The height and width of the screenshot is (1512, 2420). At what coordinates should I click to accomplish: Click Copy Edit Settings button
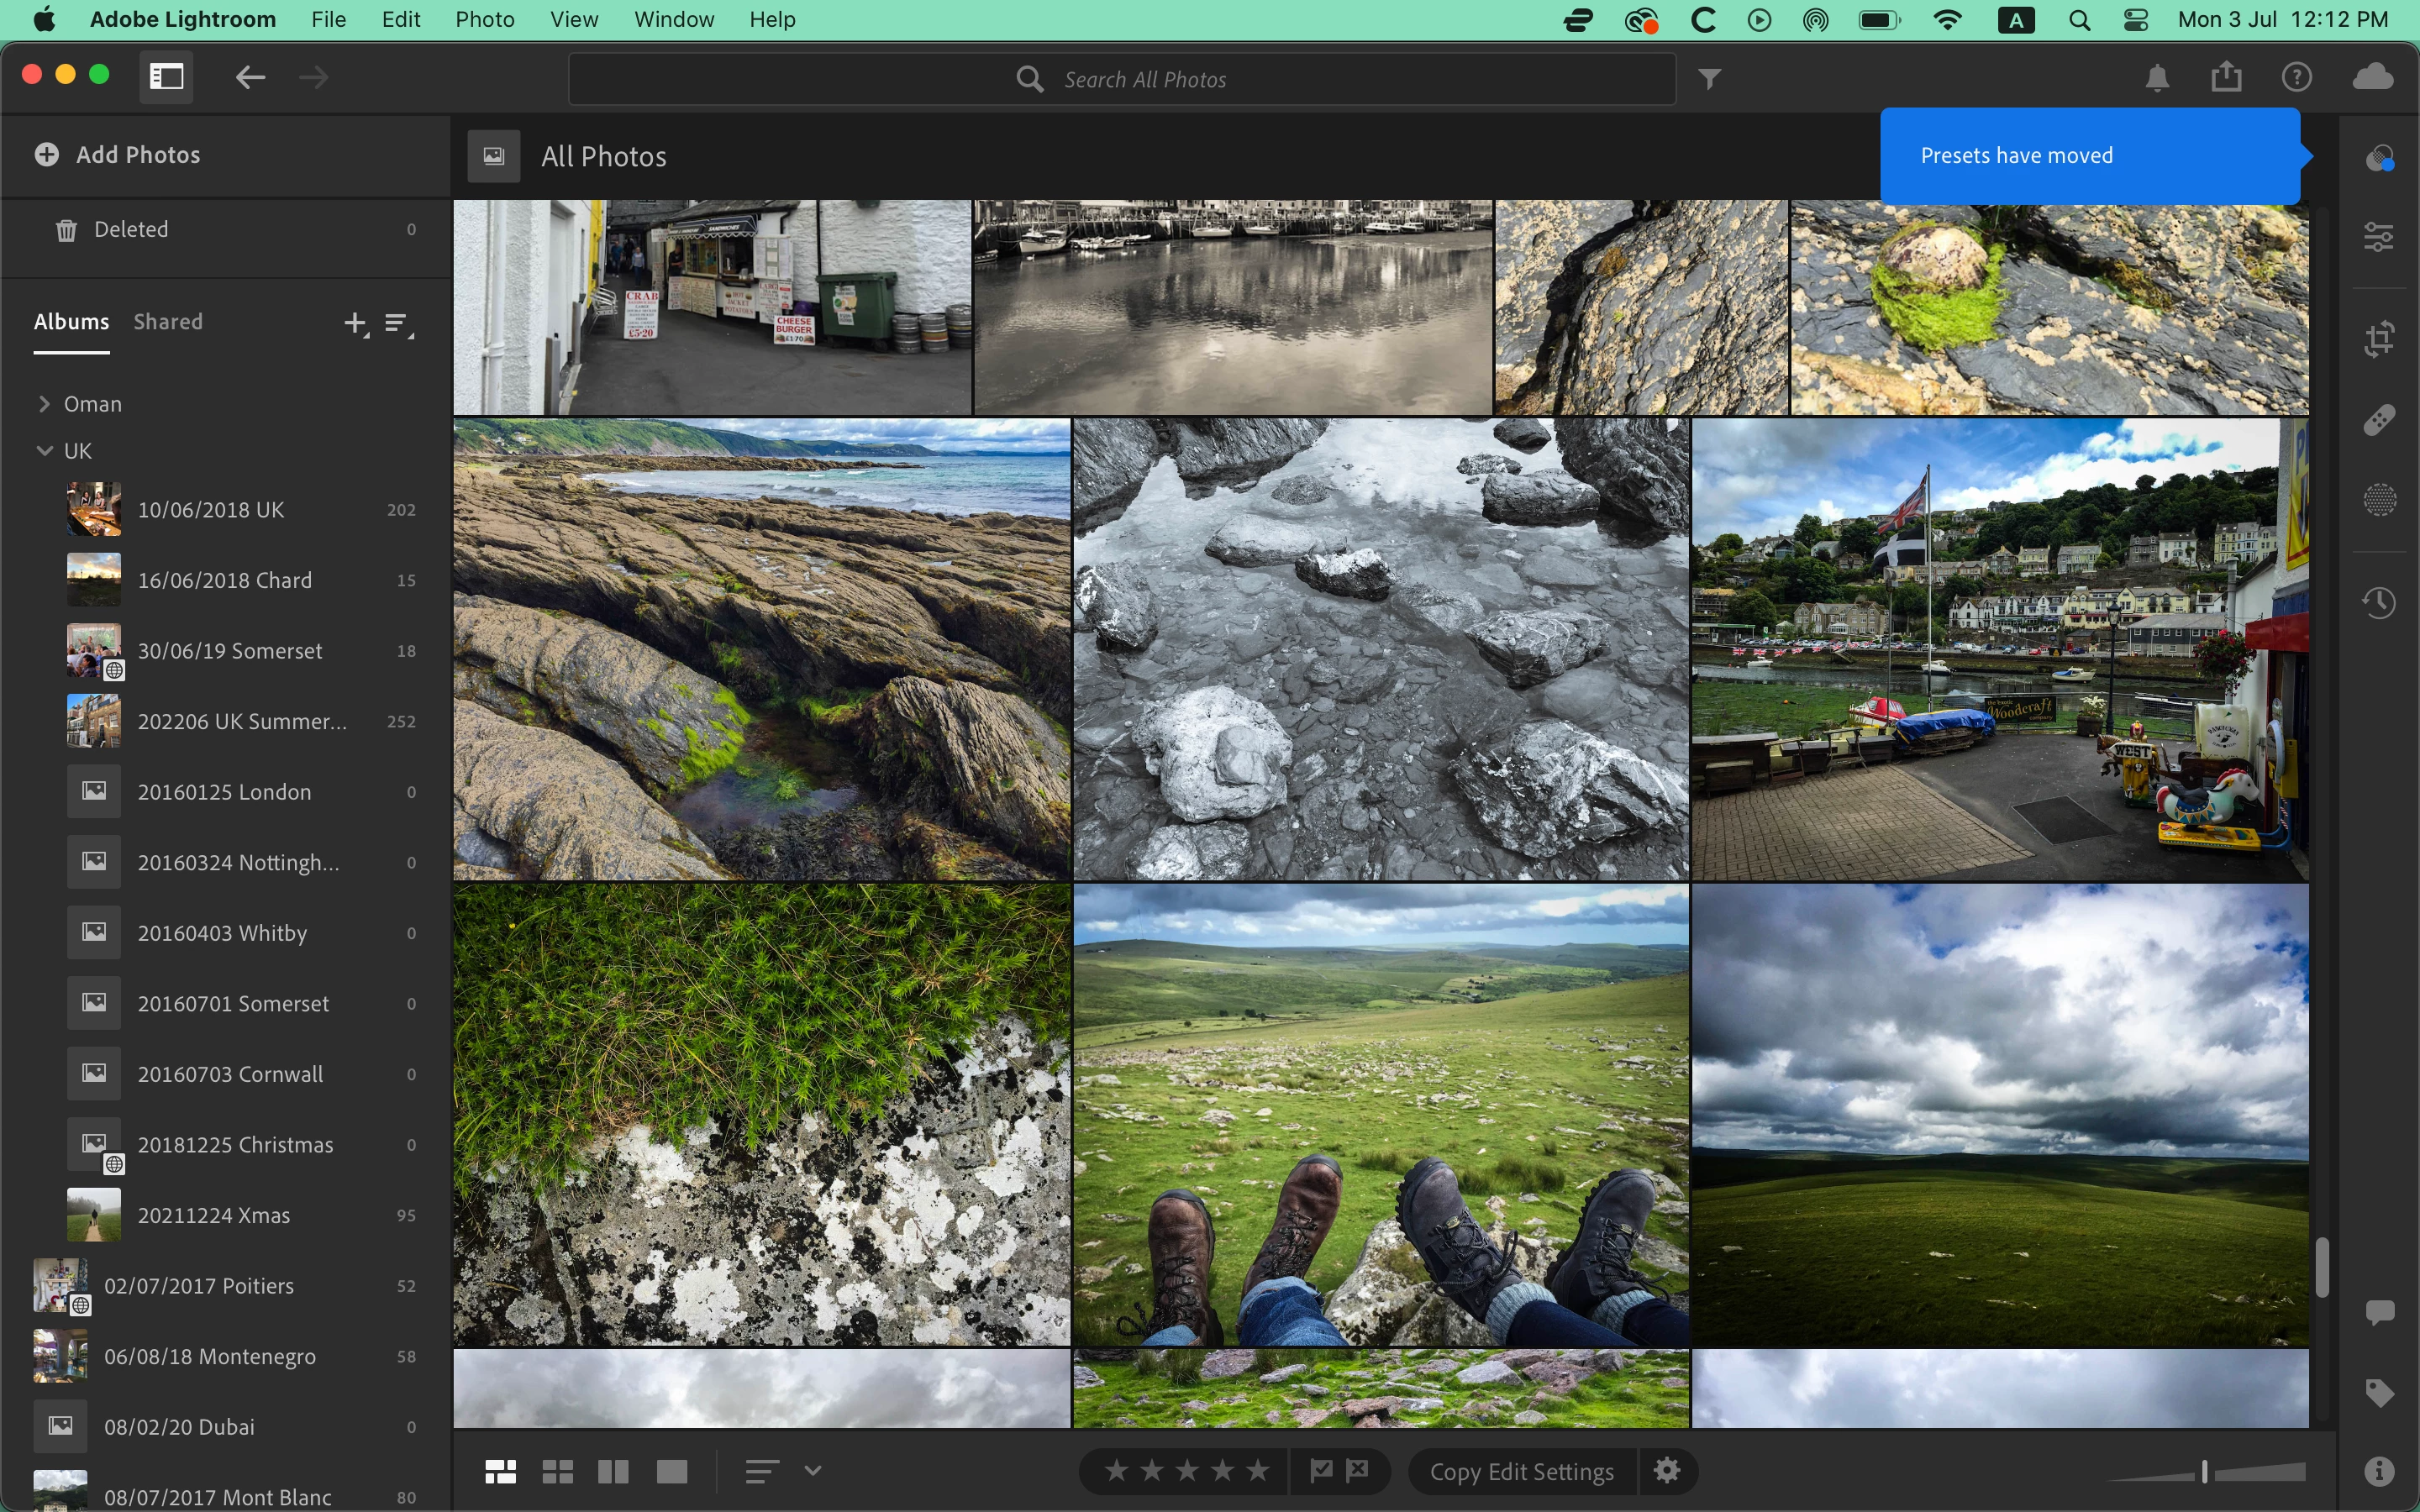coord(1521,1471)
